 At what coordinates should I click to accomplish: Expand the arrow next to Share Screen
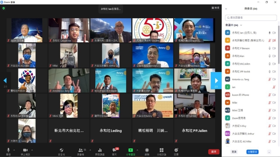point(137,150)
